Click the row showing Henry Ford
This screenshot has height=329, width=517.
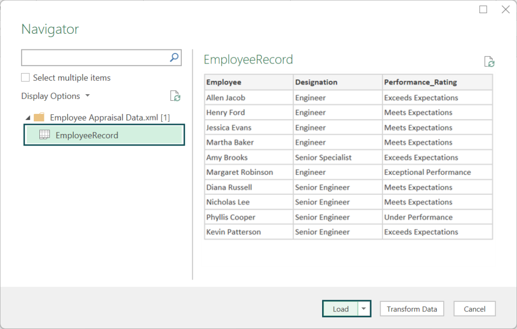(303, 112)
